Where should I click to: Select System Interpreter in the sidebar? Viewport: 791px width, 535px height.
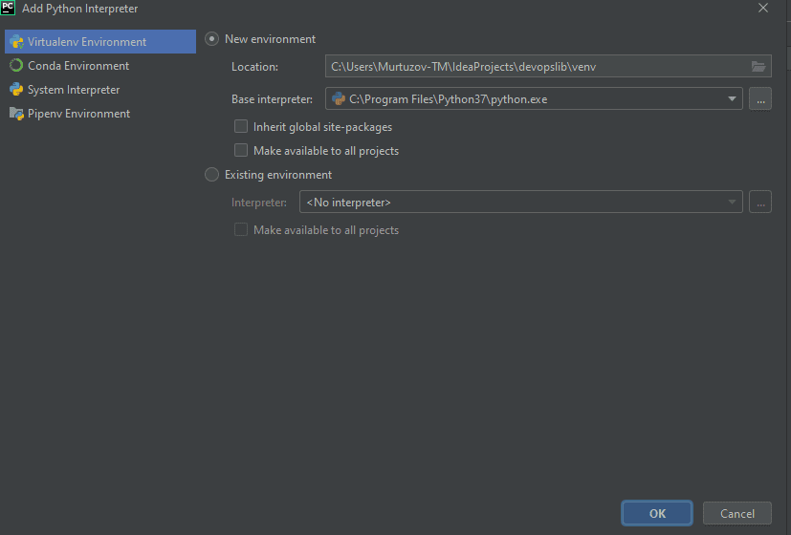[x=74, y=90]
